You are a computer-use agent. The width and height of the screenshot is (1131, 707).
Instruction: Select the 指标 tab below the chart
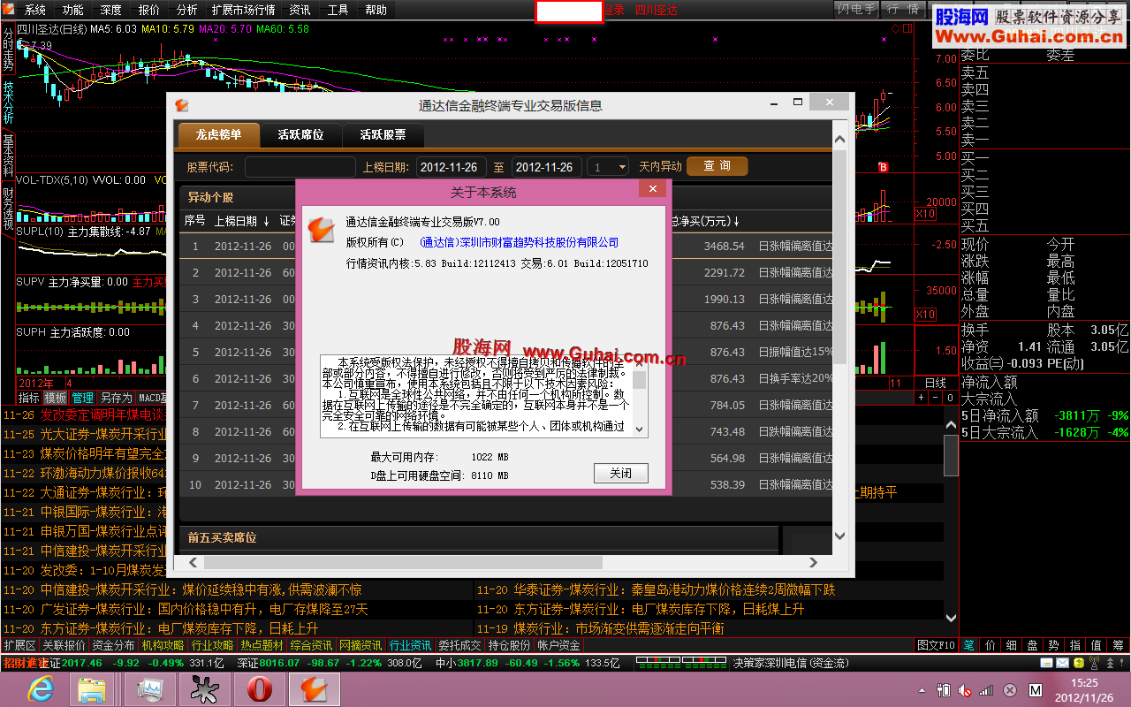pyautogui.click(x=28, y=398)
